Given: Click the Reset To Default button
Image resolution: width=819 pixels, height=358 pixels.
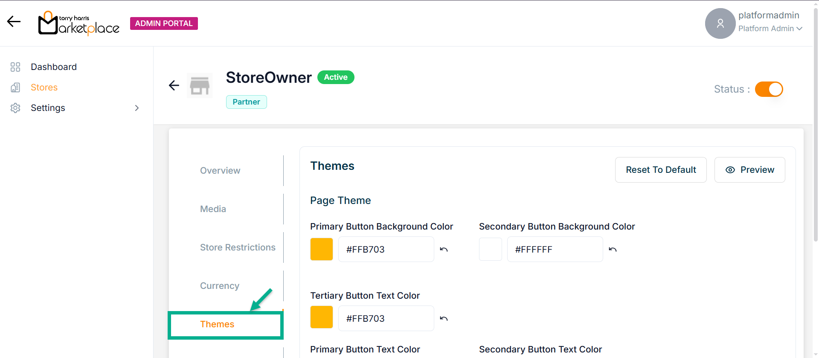Looking at the screenshot, I should point(661,170).
